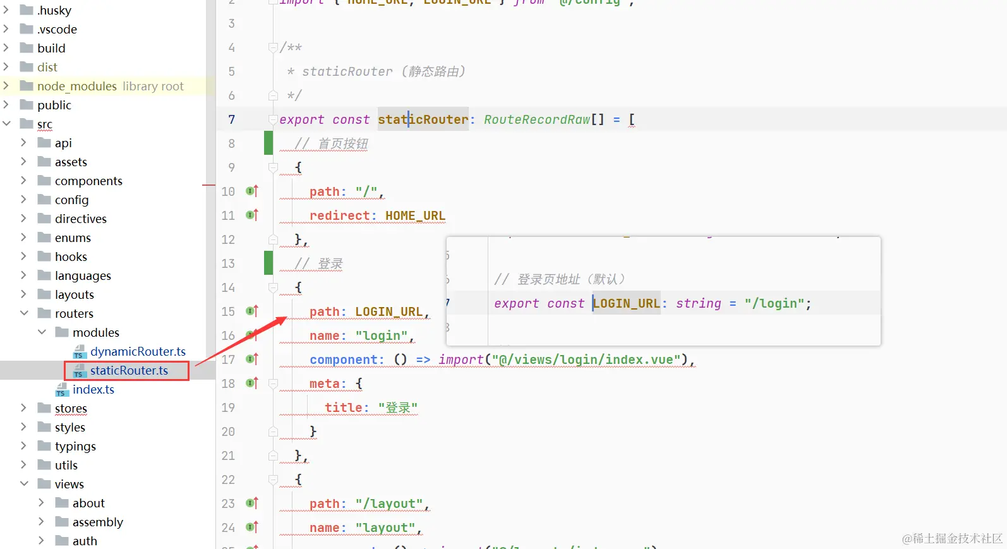This screenshot has width=1007, height=549.
Task: Select the styles folder label
Action: pyautogui.click(x=70, y=428)
